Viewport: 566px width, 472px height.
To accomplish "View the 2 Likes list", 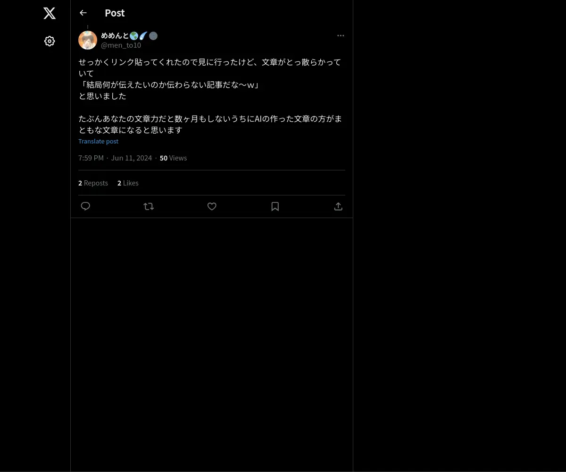I will click(x=128, y=183).
